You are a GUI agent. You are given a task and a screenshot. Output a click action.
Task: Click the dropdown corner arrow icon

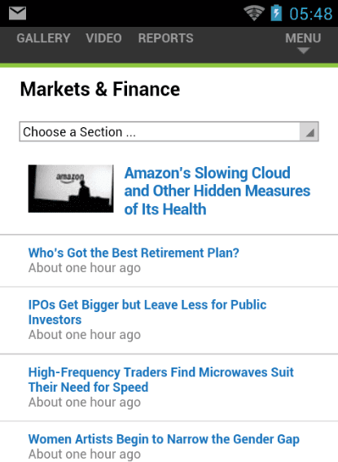point(309,132)
